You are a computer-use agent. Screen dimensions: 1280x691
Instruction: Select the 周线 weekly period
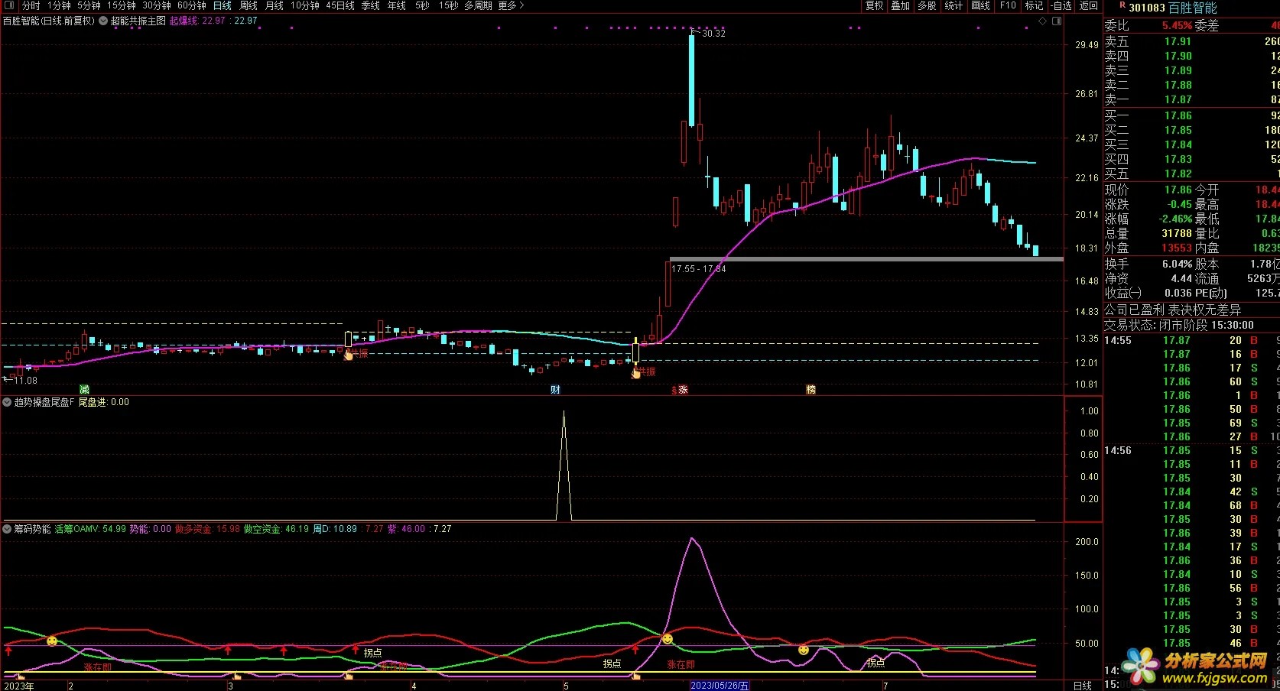point(249,5)
